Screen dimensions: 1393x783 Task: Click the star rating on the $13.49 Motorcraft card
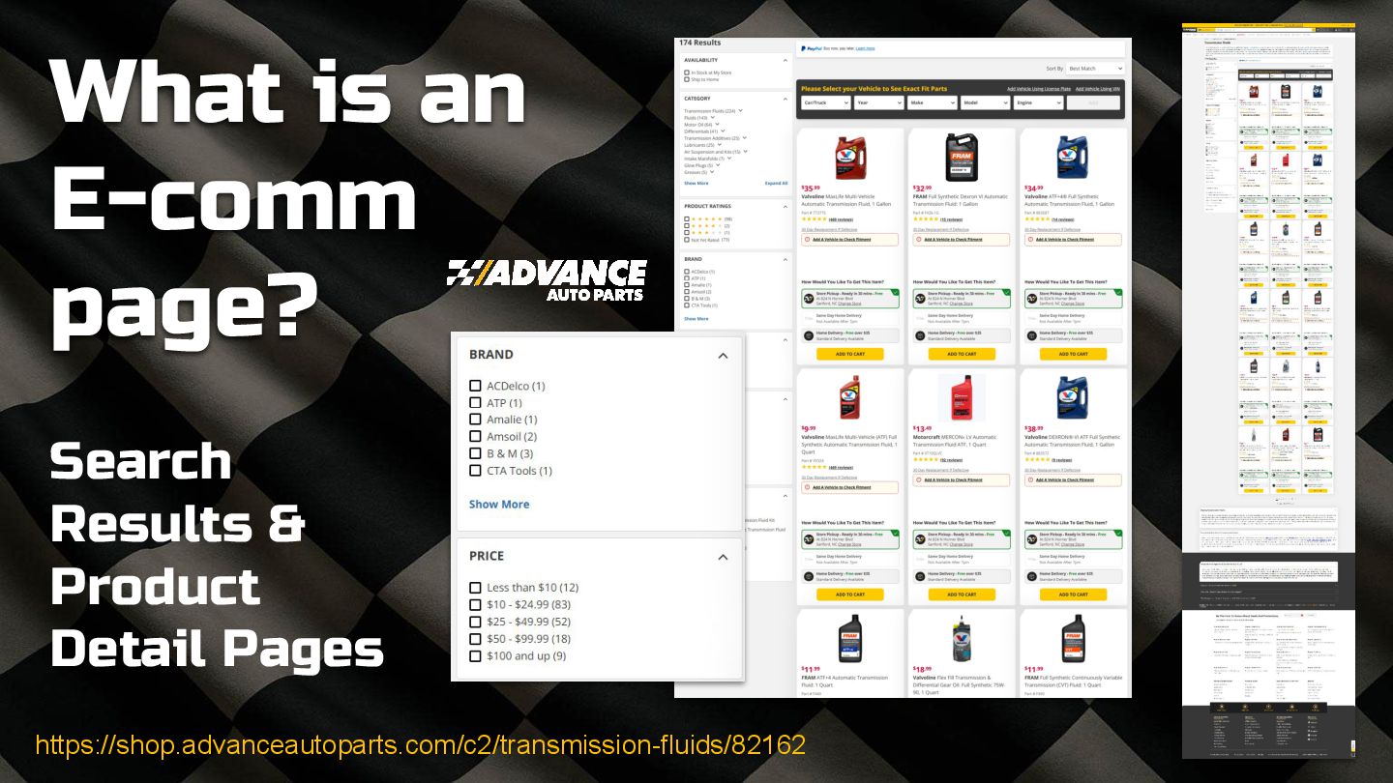(925, 460)
